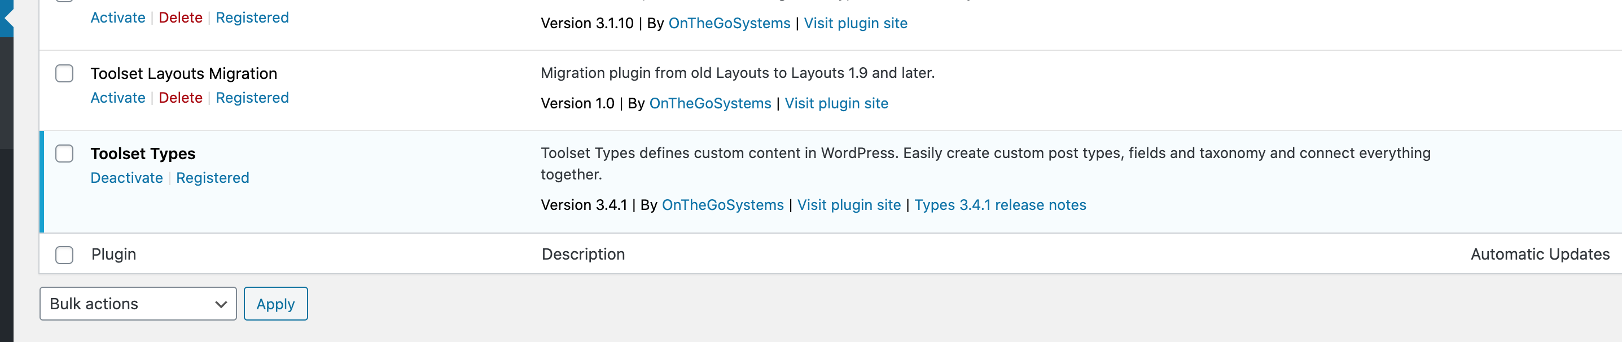This screenshot has height=342, width=1622.
Task: Click the Apply button
Action: (276, 304)
